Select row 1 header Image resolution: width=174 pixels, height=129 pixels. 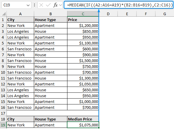click(3, 20)
